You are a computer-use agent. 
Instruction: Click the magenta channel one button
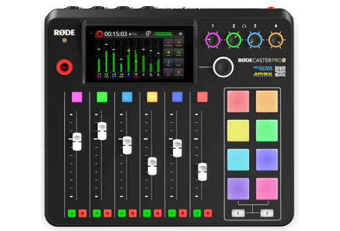[77, 97]
